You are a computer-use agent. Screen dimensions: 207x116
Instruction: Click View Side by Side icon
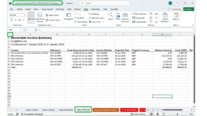tap(157, 14)
